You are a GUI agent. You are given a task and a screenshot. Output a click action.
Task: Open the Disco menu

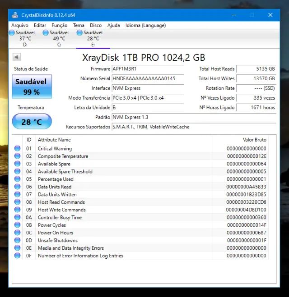(x=96, y=25)
